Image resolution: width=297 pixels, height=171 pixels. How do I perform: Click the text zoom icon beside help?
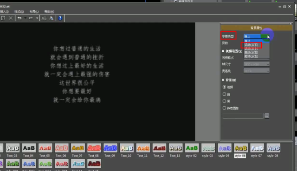[52, 18]
